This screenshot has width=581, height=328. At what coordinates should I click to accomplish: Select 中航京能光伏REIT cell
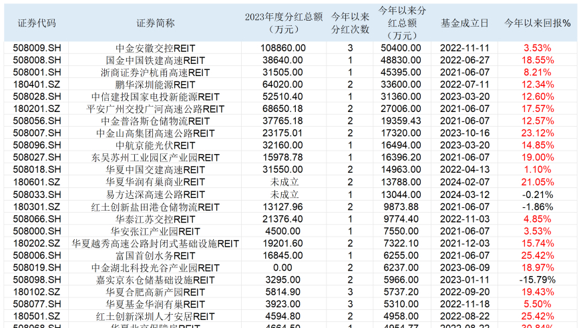[x=155, y=146]
